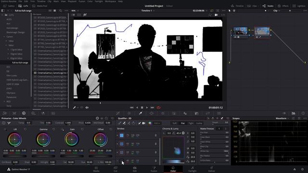Switch to the Edit page tab
308x173 pixels.
tap(135, 169)
